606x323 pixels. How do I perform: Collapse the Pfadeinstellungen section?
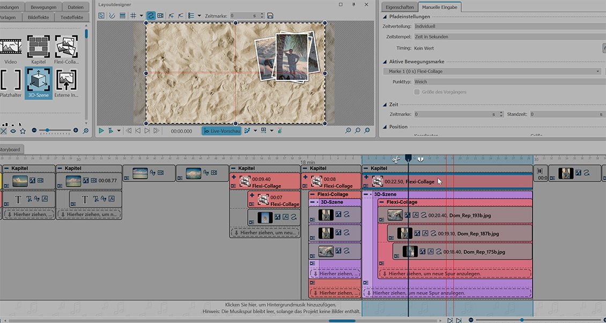pos(385,17)
